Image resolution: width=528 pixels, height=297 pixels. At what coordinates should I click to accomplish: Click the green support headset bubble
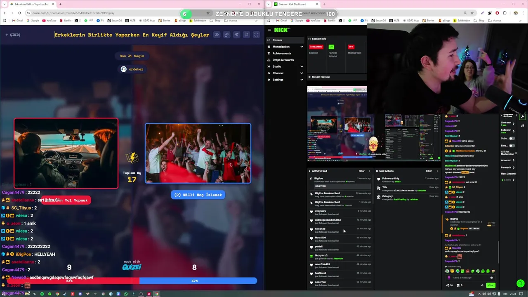[x=521, y=283]
